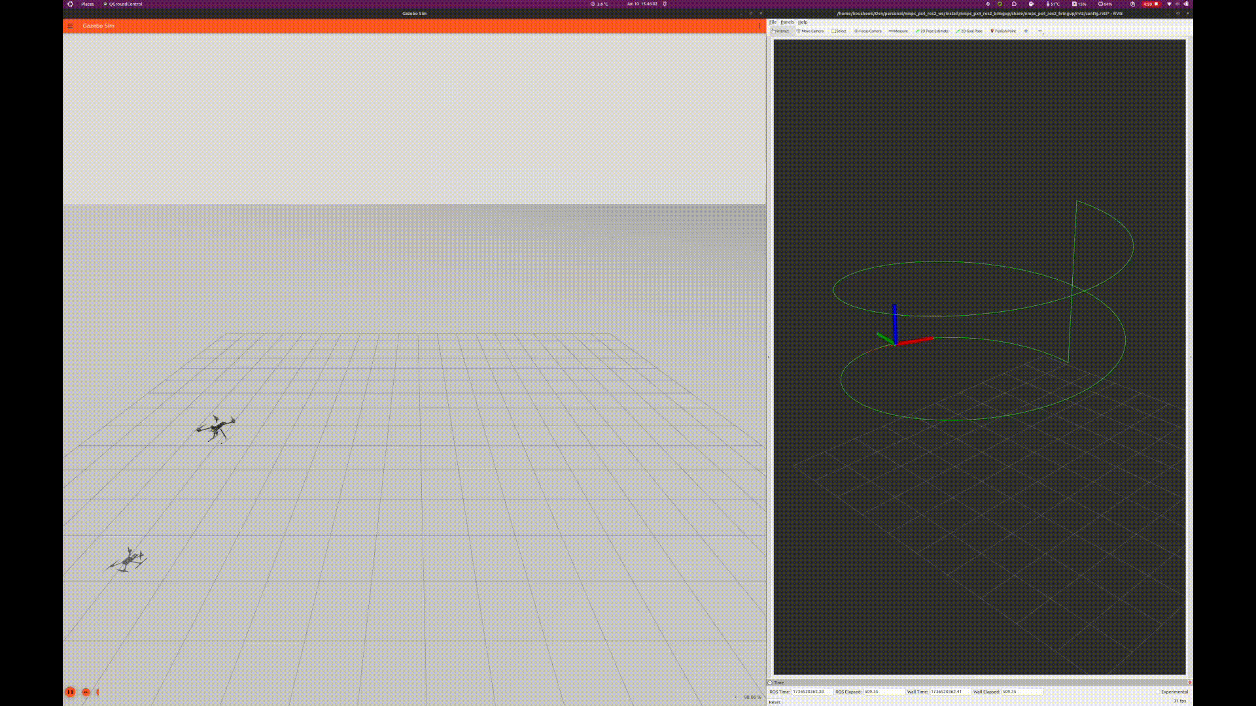
Task: Select the Interact tool in RViz
Action: pyautogui.click(x=780, y=31)
